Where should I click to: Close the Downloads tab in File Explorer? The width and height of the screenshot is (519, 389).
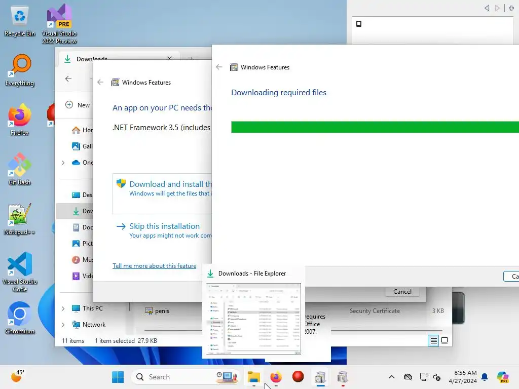point(169,58)
